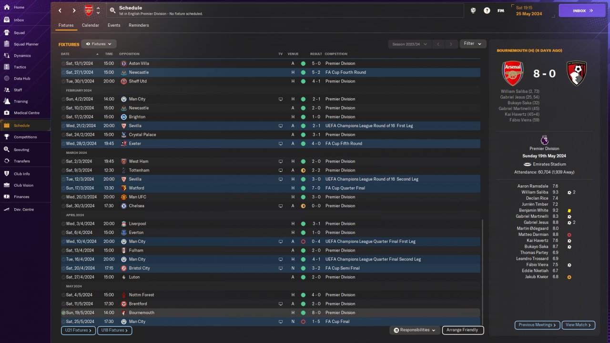
Task: Click the Liverpool crest in the fixture list
Action: coord(124,224)
